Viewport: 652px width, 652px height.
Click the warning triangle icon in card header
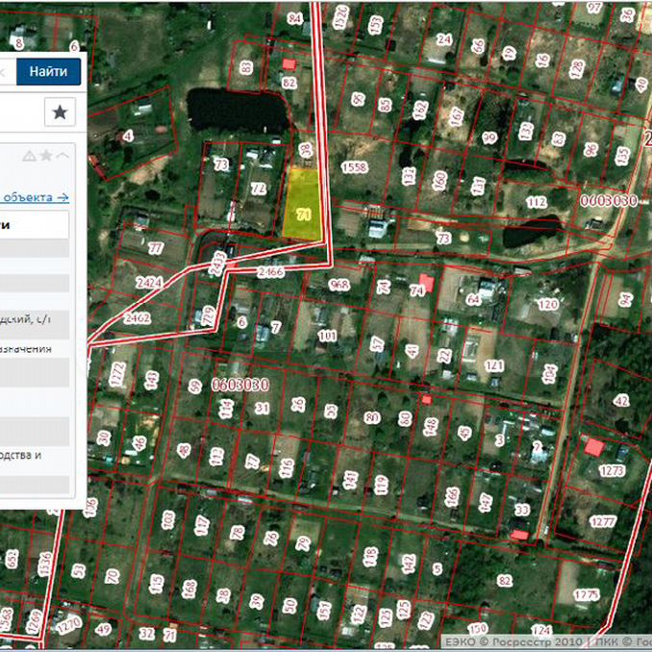pos(29,156)
